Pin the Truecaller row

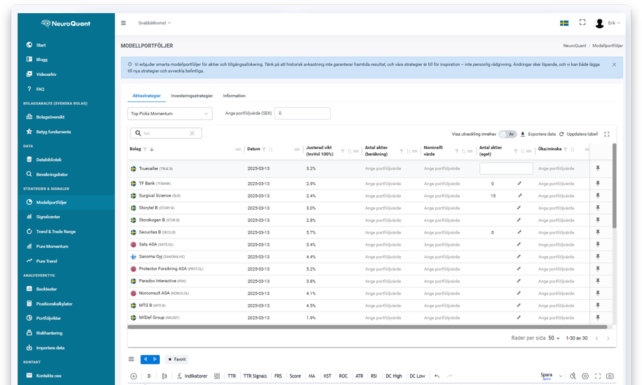click(598, 168)
